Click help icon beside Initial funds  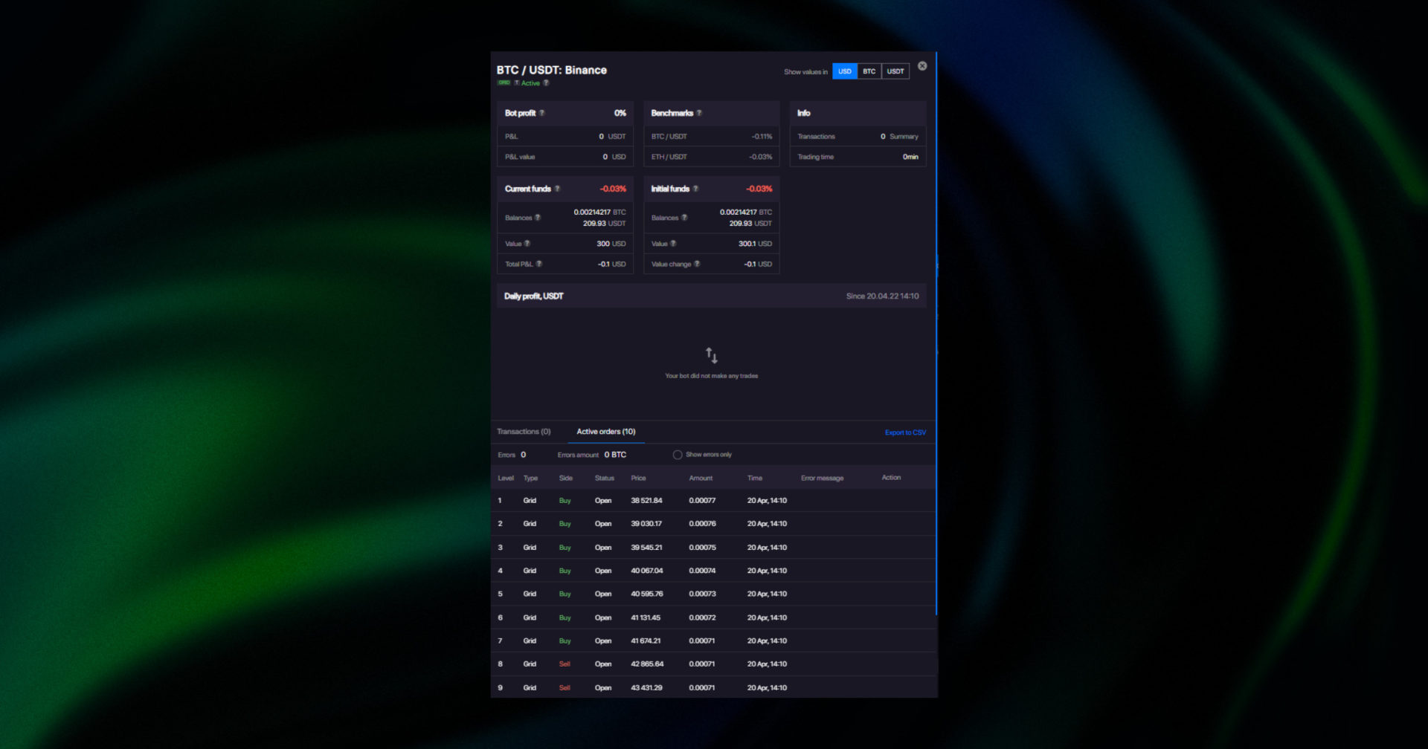(695, 189)
